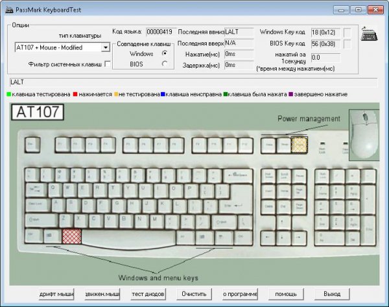Click the движен.мыши button

pos(102,294)
